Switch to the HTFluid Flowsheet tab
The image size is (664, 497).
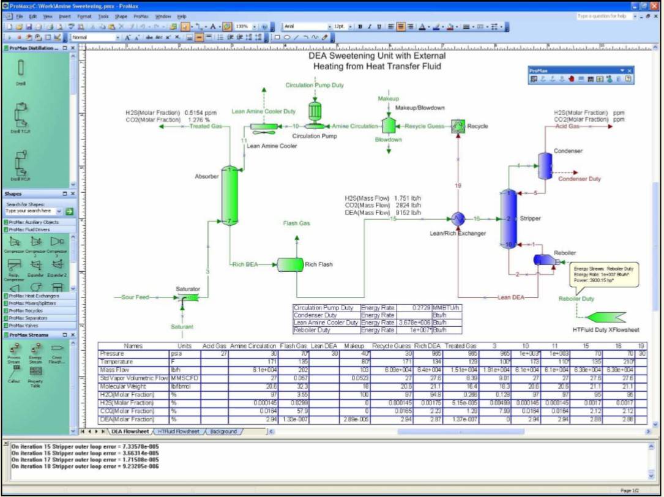pos(178,432)
